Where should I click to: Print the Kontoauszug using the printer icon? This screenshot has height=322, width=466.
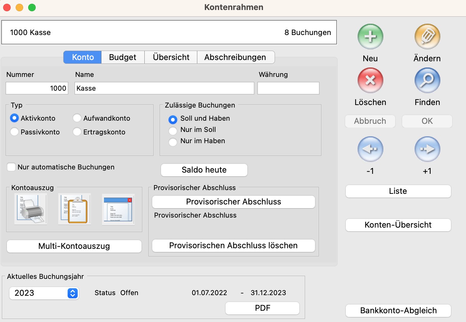[31, 209]
